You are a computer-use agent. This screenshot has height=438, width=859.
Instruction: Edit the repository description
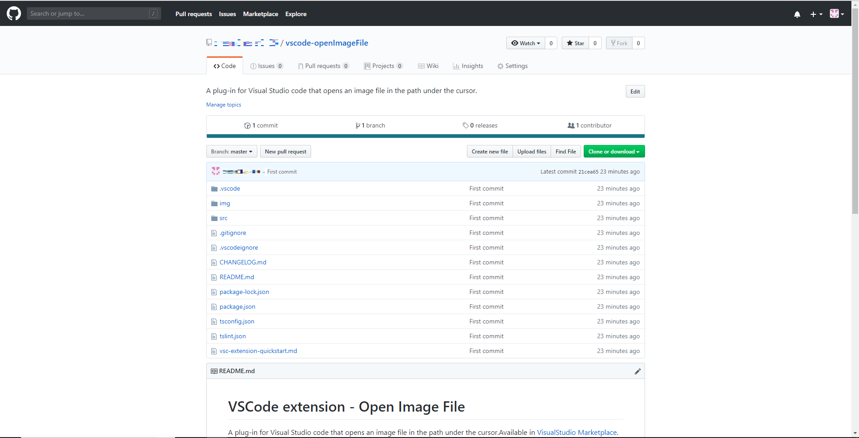(x=635, y=91)
